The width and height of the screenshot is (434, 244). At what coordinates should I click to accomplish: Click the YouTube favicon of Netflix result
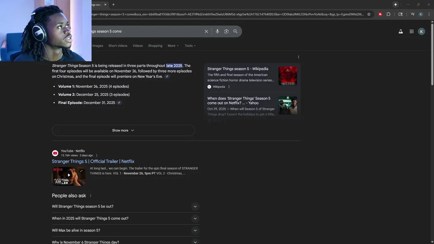pyautogui.click(x=55, y=153)
